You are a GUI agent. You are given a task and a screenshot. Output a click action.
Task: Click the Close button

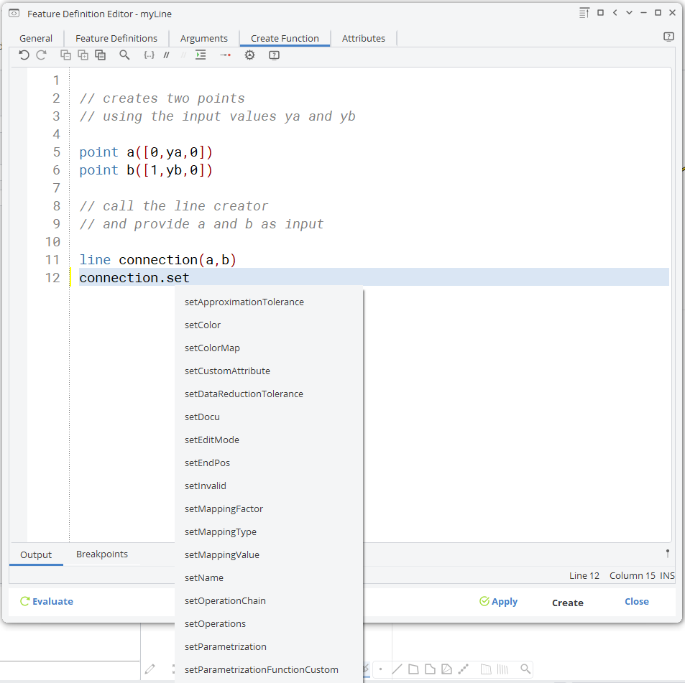pyautogui.click(x=637, y=601)
